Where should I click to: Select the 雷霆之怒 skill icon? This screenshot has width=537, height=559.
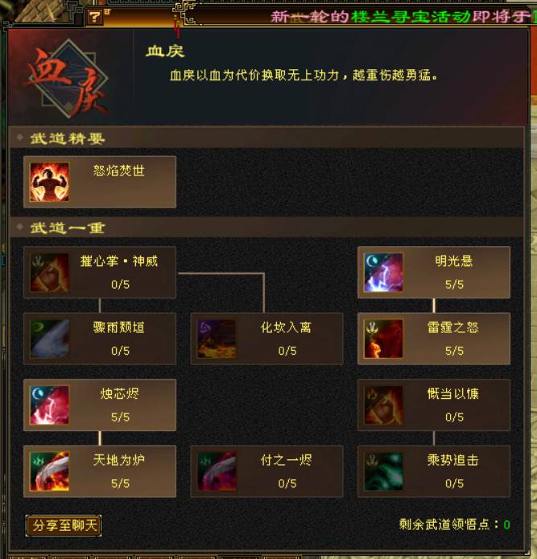coord(383,339)
